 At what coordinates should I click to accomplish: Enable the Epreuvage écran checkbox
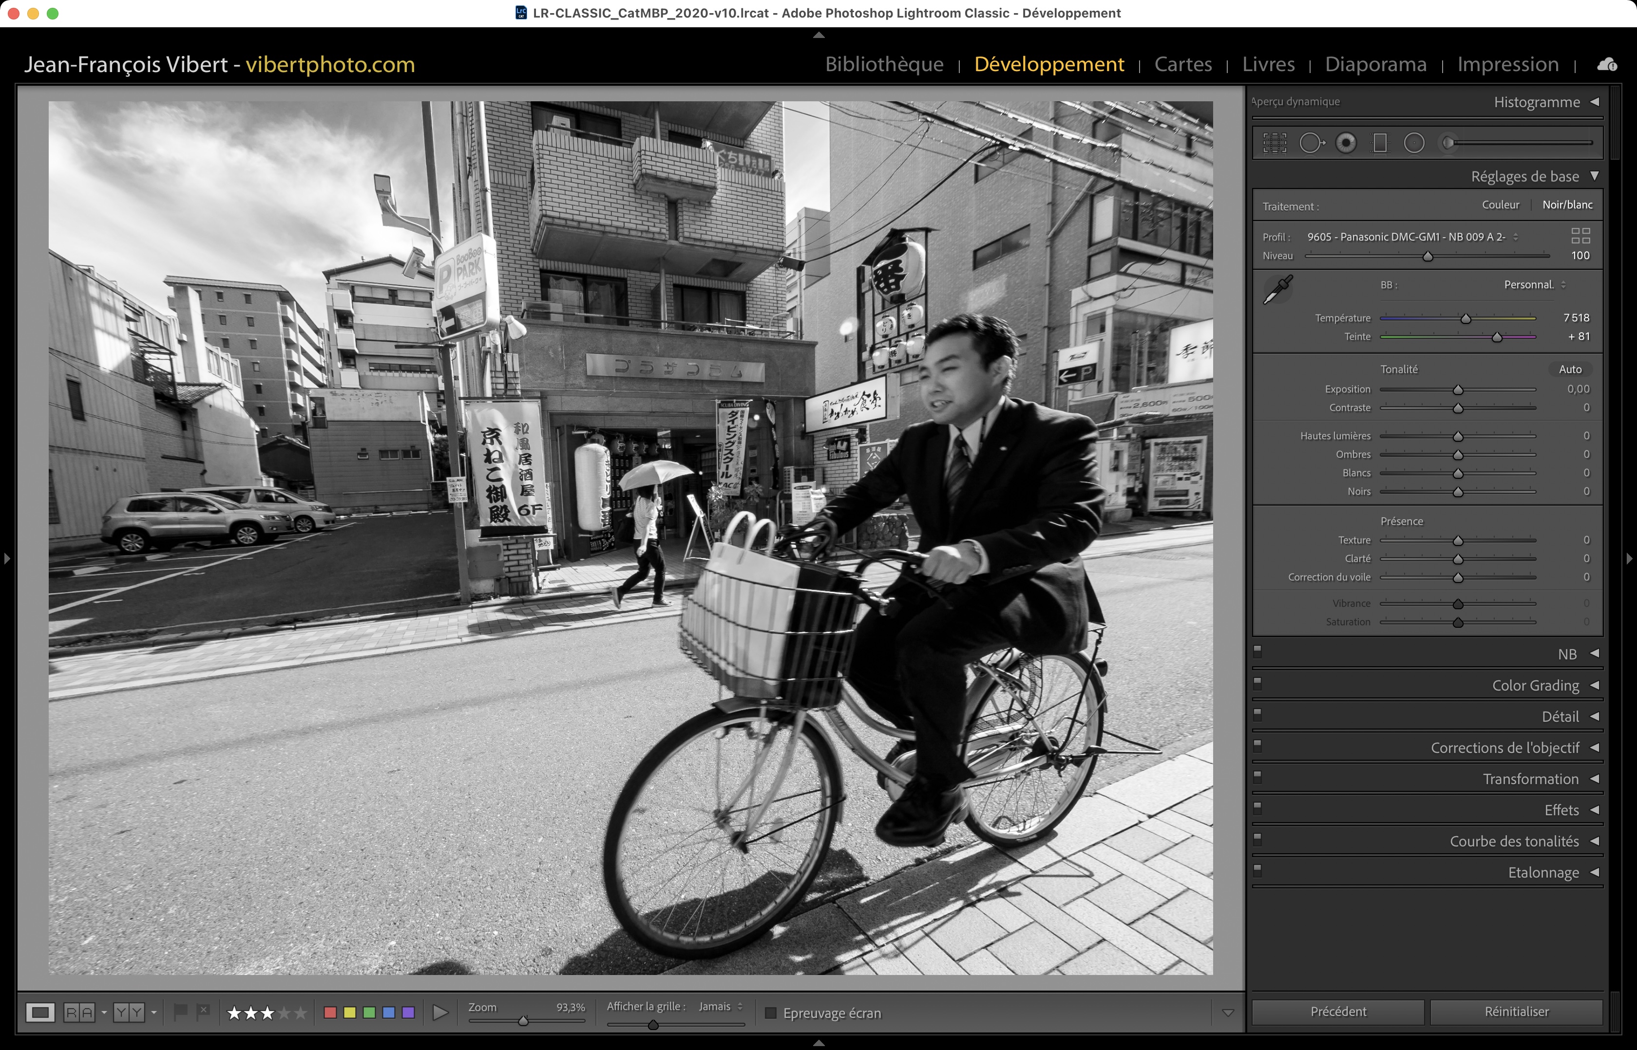click(x=771, y=1013)
